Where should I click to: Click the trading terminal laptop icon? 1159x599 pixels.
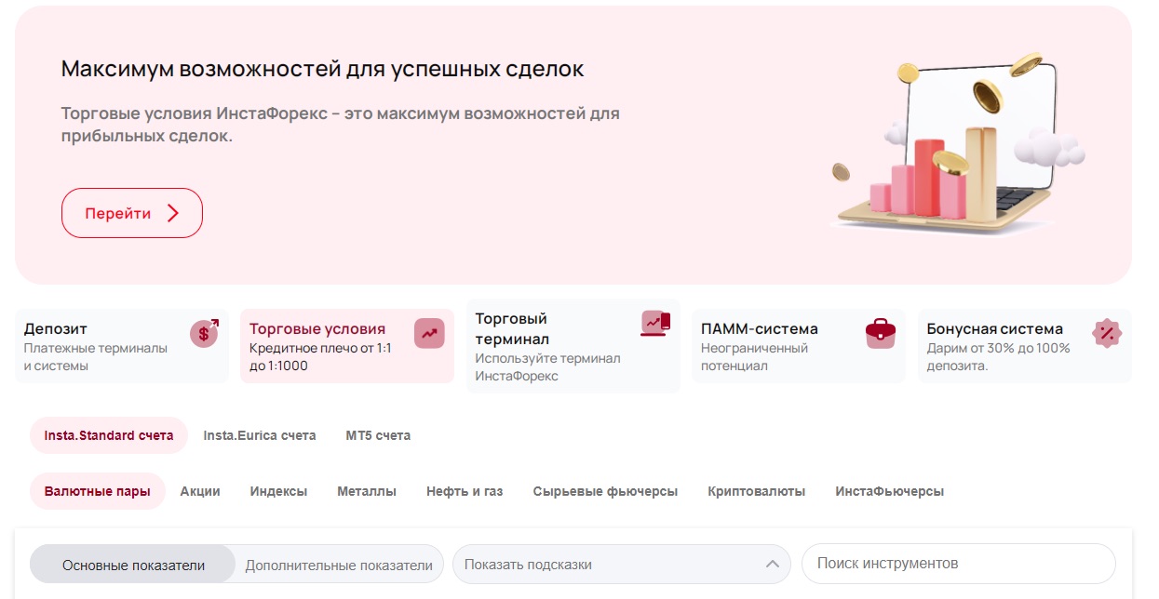coord(655,323)
